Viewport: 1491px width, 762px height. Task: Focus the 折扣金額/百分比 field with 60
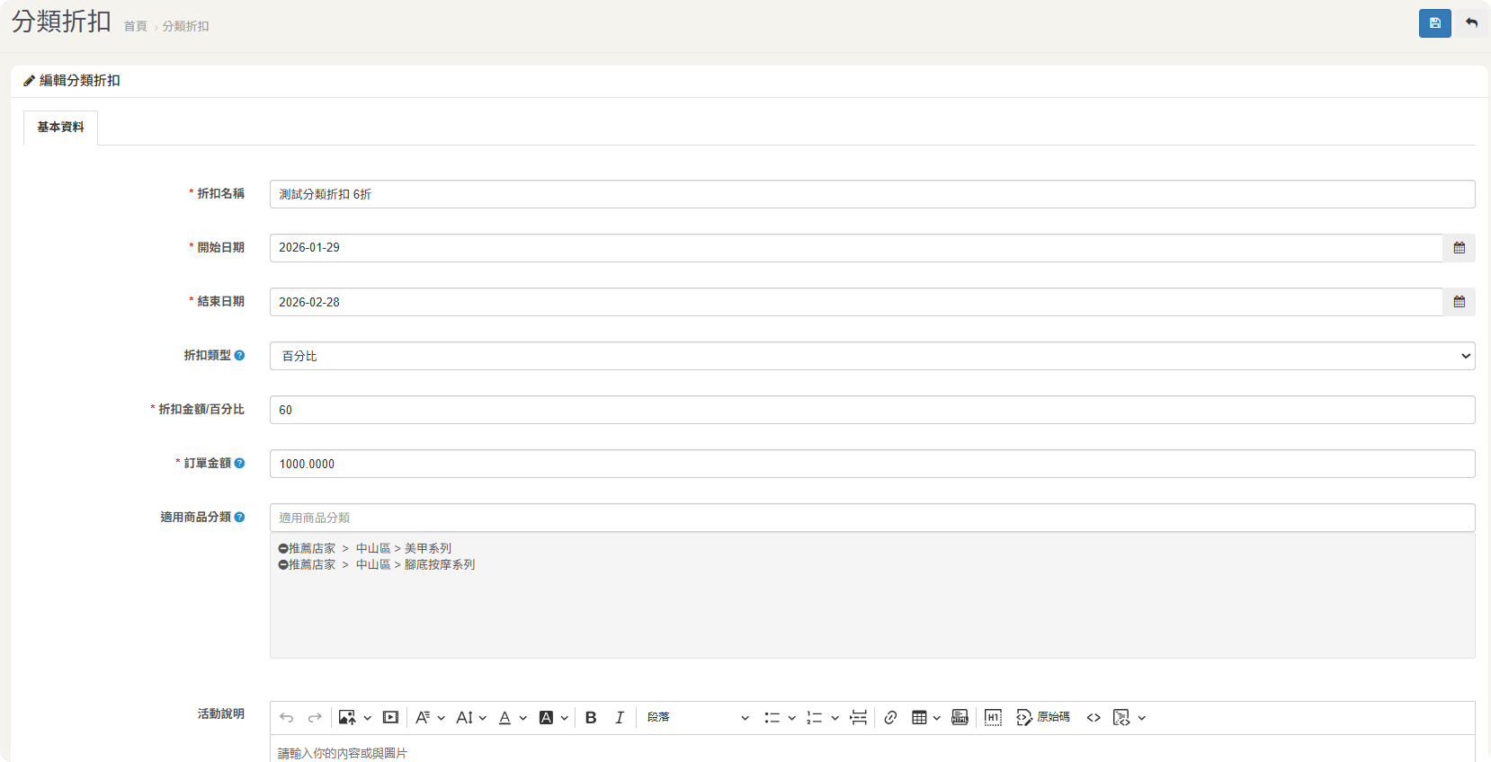point(872,410)
